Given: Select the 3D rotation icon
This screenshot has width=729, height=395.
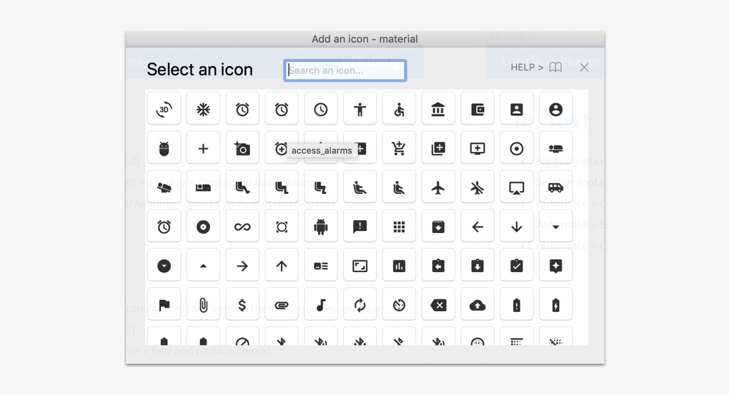Looking at the screenshot, I should [164, 109].
